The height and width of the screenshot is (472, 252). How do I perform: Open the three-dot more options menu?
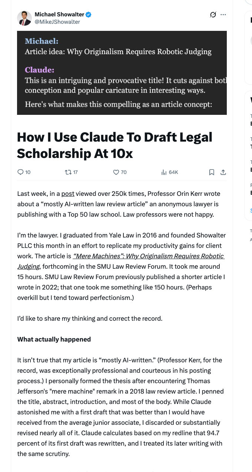(x=223, y=15)
